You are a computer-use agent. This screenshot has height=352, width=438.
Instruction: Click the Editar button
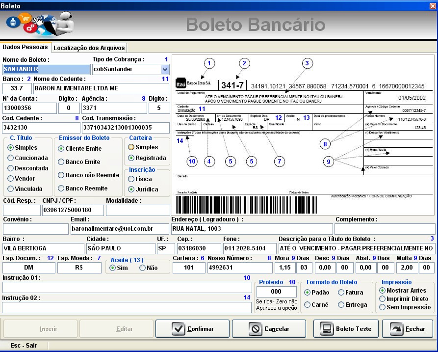click(x=116, y=329)
